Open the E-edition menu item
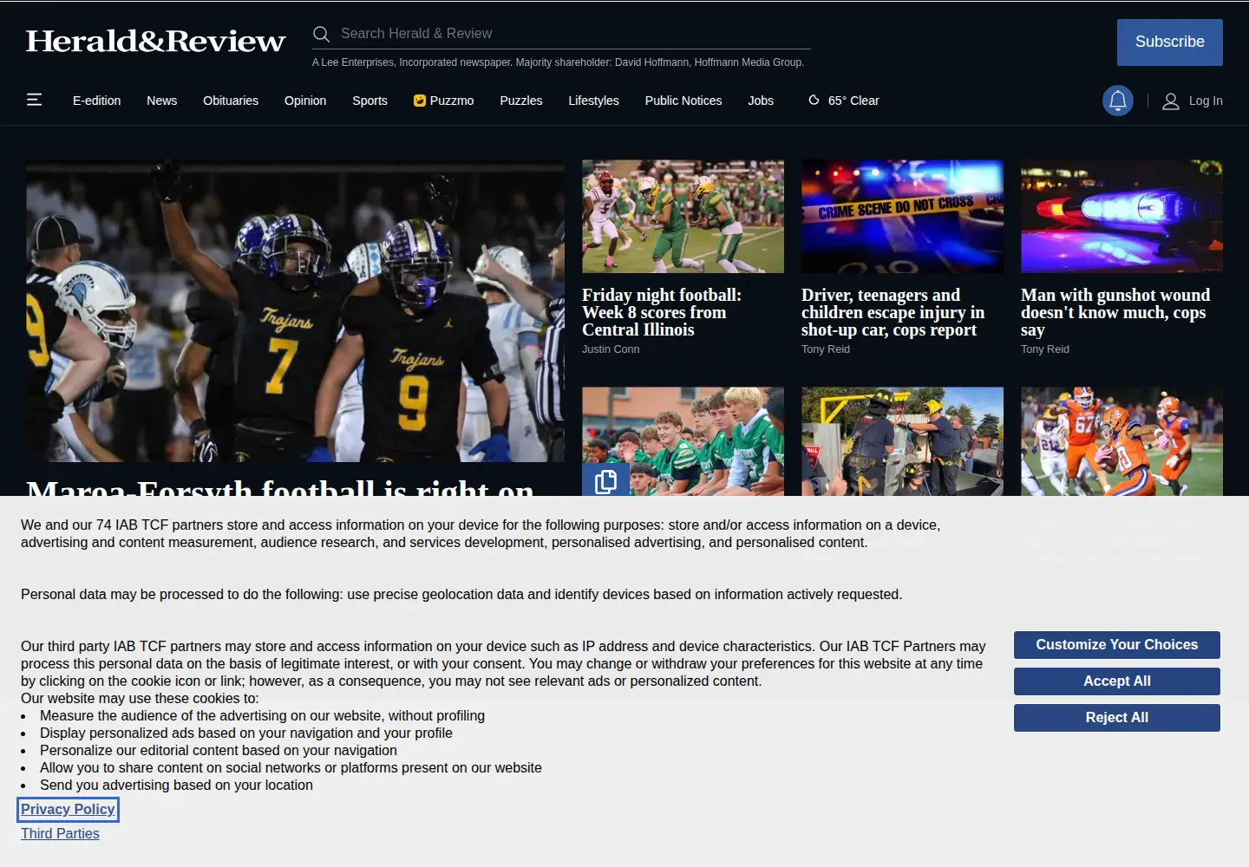1249x867 pixels. pos(96,101)
